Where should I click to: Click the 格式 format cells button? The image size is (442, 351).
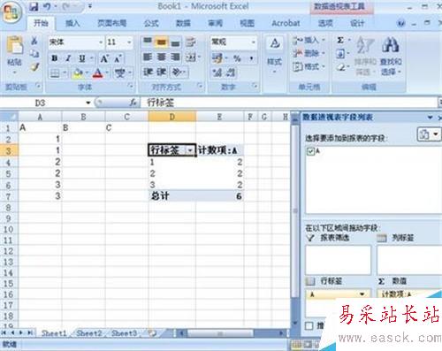click(309, 67)
